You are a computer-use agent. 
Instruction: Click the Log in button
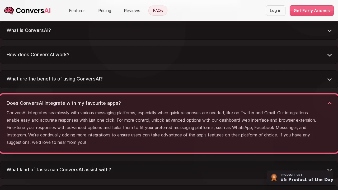pyautogui.click(x=276, y=11)
